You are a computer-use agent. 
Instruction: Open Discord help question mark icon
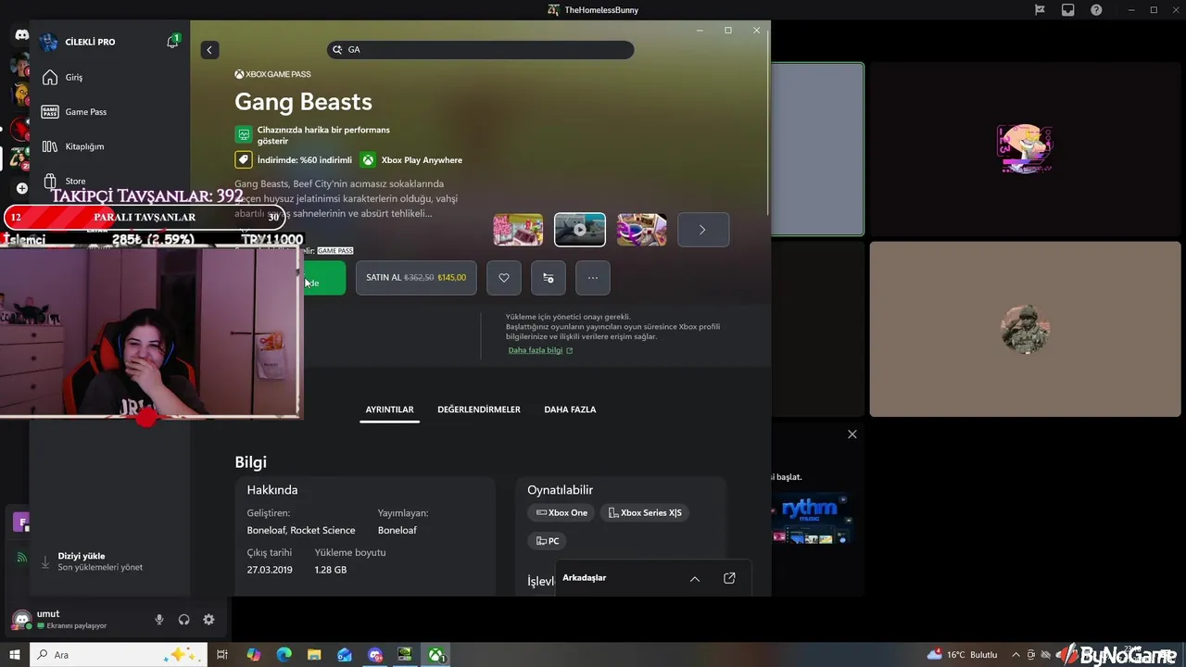coord(1097,10)
